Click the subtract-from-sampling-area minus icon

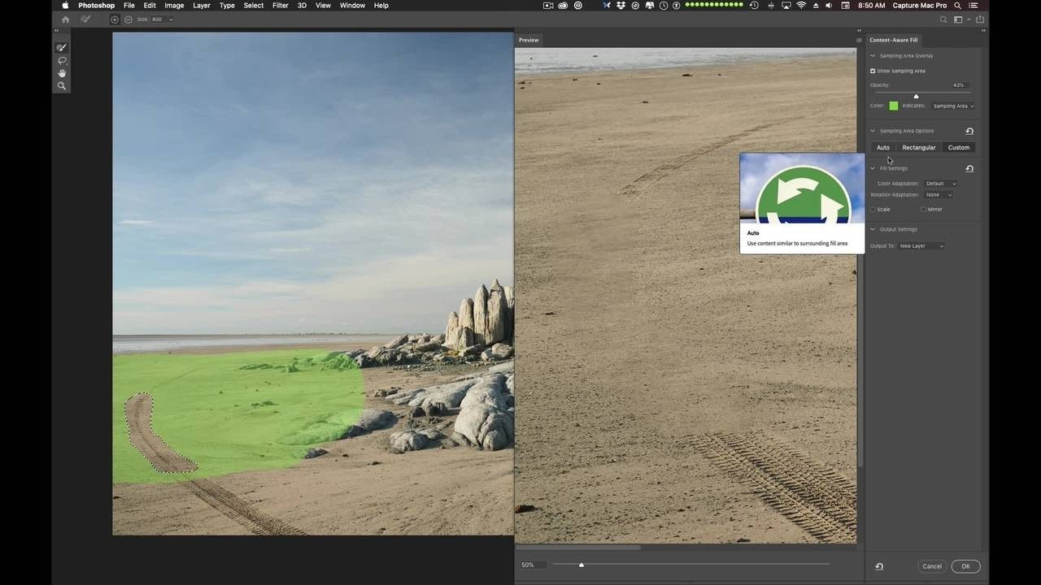pyautogui.click(x=128, y=19)
